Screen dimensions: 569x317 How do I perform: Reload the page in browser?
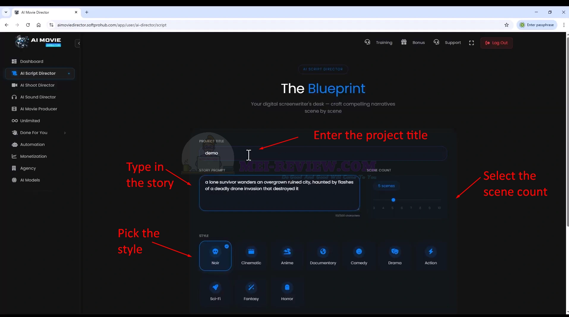[28, 25]
